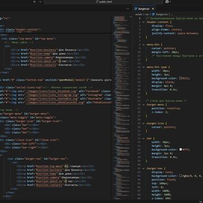The image size is (203, 203).
Task: Click the icons_vkontakte.svg image path
Action: tap(51, 99)
